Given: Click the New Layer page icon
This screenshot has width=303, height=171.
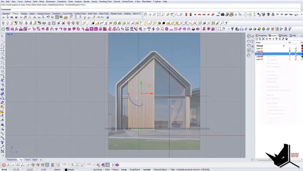Looking at the screenshot, I should click(x=257, y=39).
